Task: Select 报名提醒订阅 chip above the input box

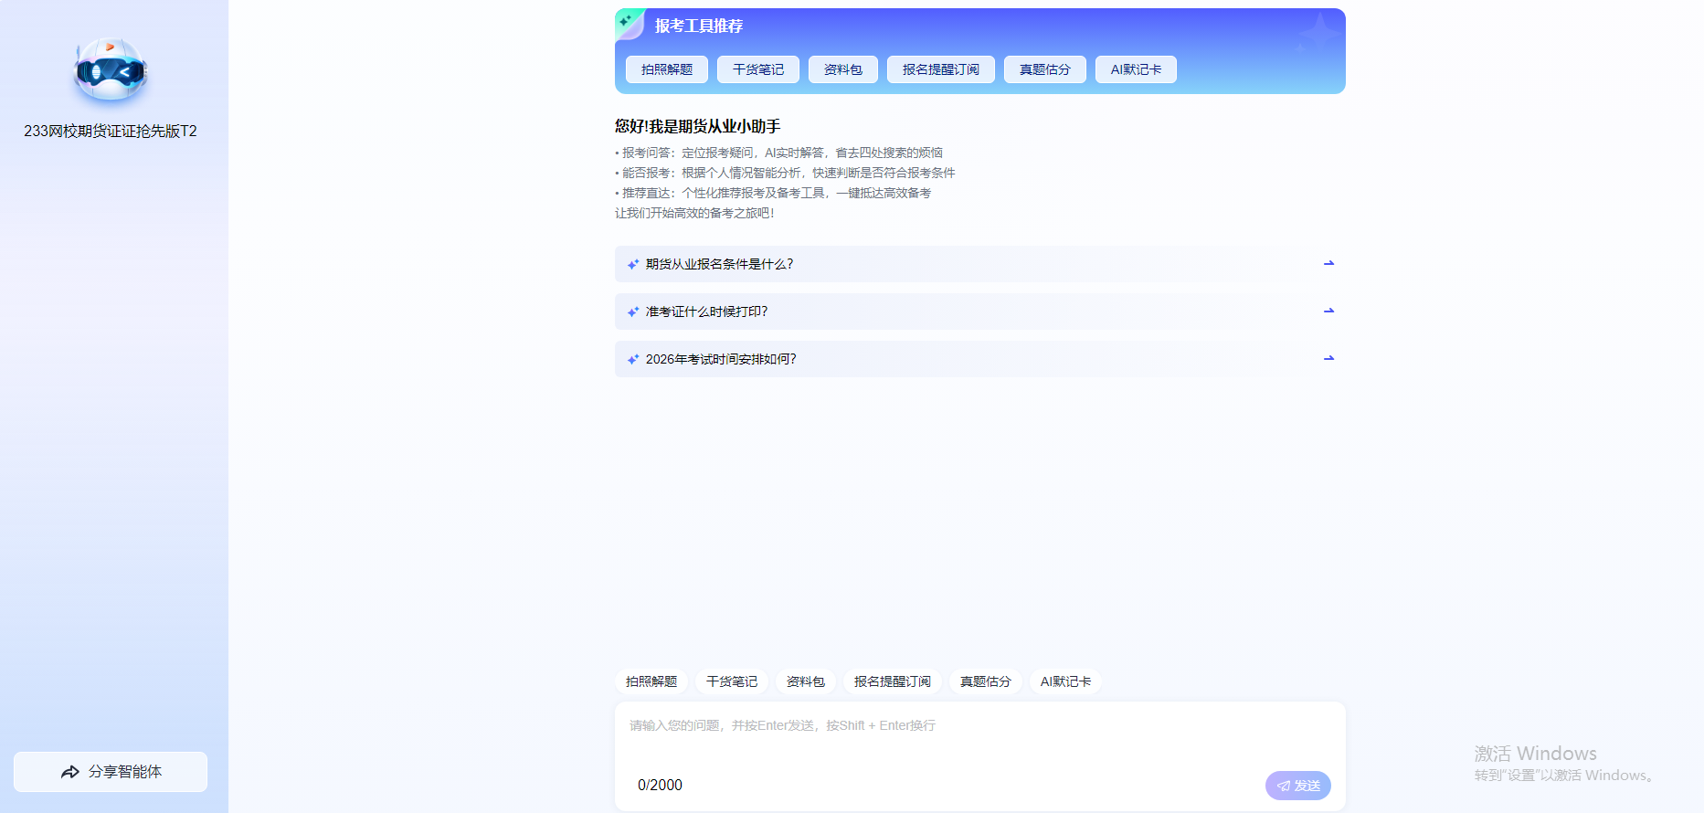Action: point(893,681)
